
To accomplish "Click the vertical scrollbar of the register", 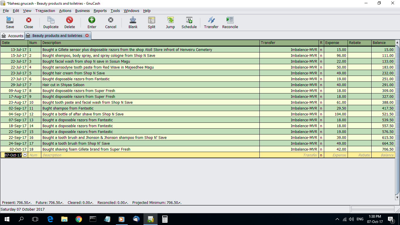I will pos(397,120).
